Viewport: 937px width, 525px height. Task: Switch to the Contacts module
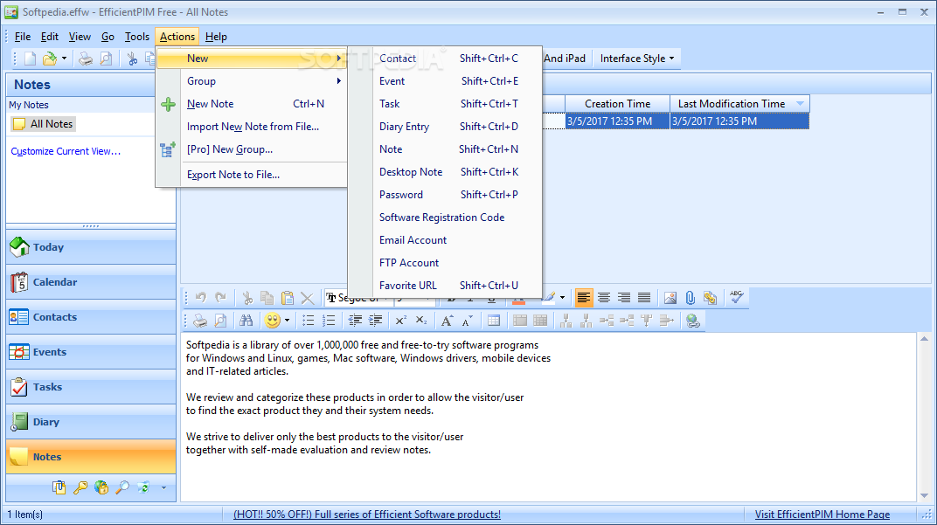[91, 317]
